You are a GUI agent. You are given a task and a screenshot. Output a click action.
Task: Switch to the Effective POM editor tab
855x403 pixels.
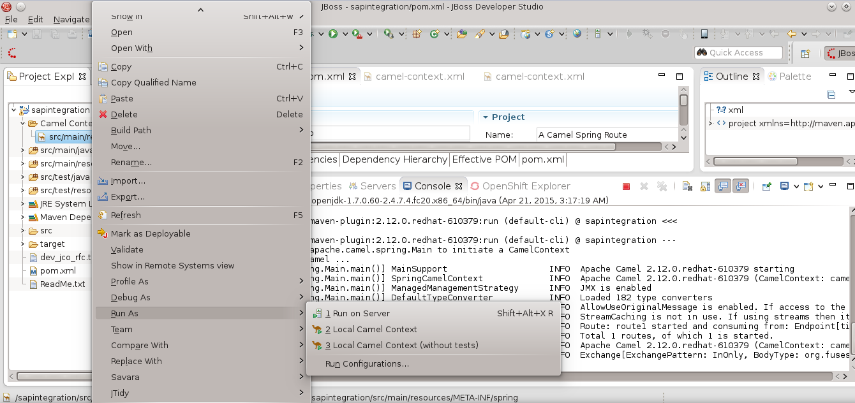pyautogui.click(x=484, y=159)
